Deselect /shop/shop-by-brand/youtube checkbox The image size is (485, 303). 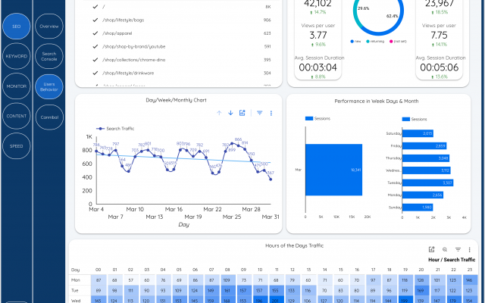pos(95,46)
